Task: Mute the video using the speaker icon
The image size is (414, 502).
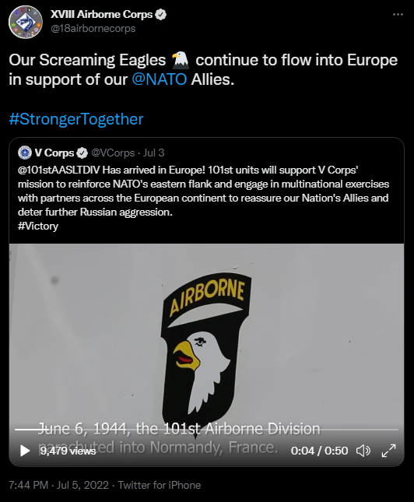Action: 363,451
